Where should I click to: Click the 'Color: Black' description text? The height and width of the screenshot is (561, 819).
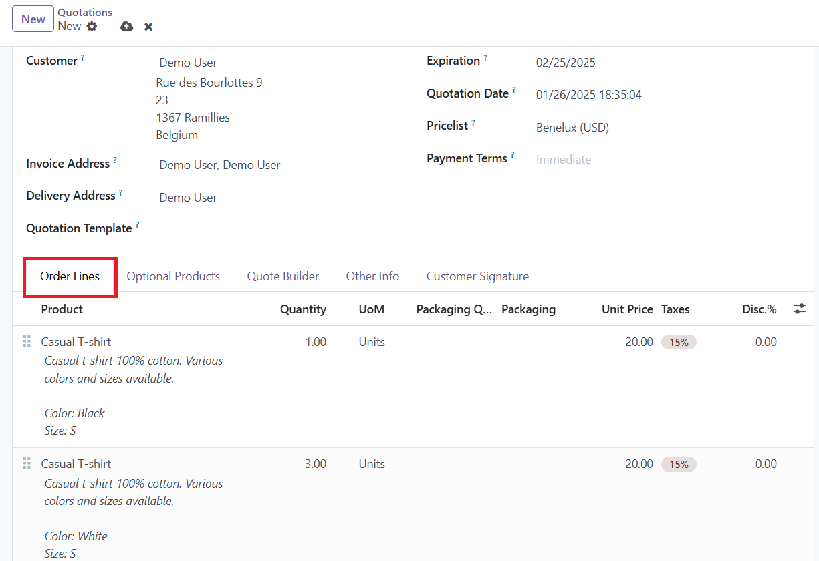pyautogui.click(x=74, y=413)
